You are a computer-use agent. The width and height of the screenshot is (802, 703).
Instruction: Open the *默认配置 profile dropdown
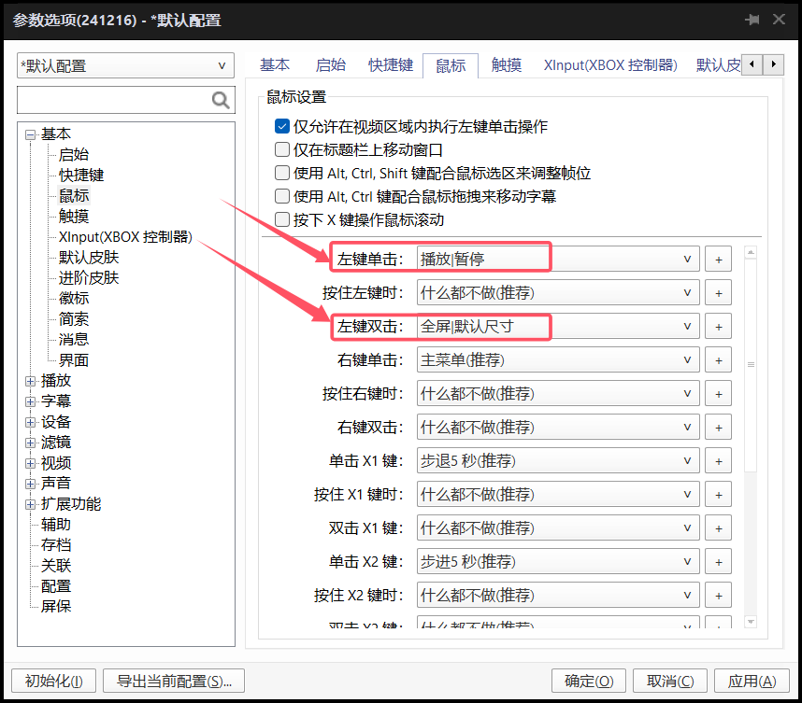(123, 66)
